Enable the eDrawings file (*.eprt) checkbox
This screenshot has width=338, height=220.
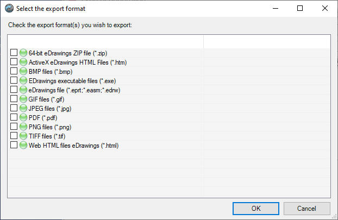14,90
